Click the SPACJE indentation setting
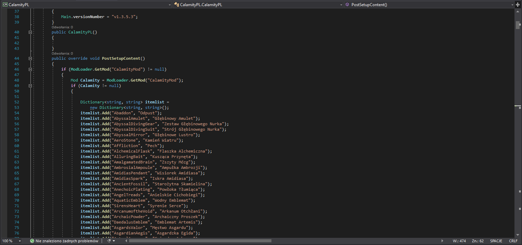 click(496, 241)
